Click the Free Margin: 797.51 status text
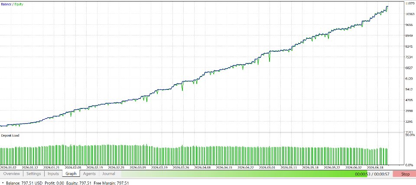 [111, 183]
